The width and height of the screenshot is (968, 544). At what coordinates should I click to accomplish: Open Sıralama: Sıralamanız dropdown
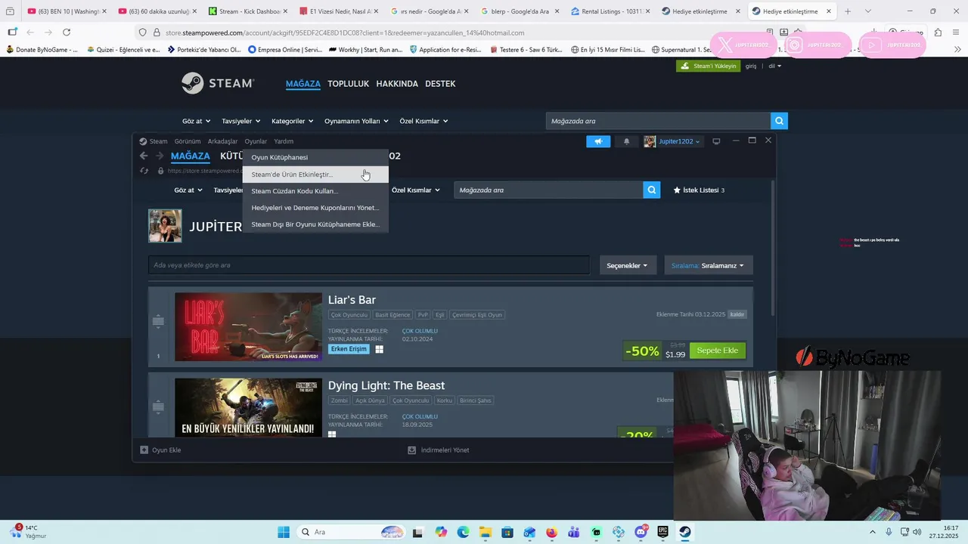click(x=708, y=265)
